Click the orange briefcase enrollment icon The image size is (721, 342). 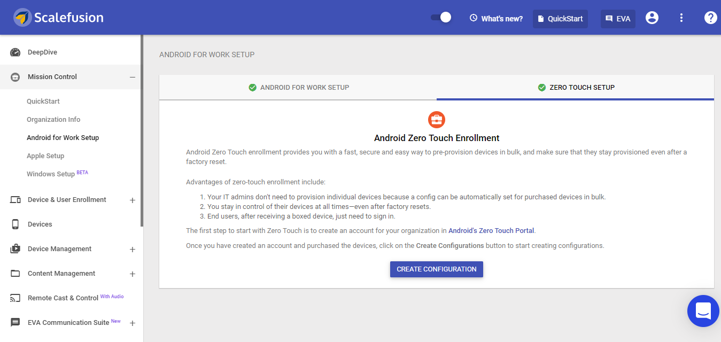pyautogui.click(x=437, y=120)
